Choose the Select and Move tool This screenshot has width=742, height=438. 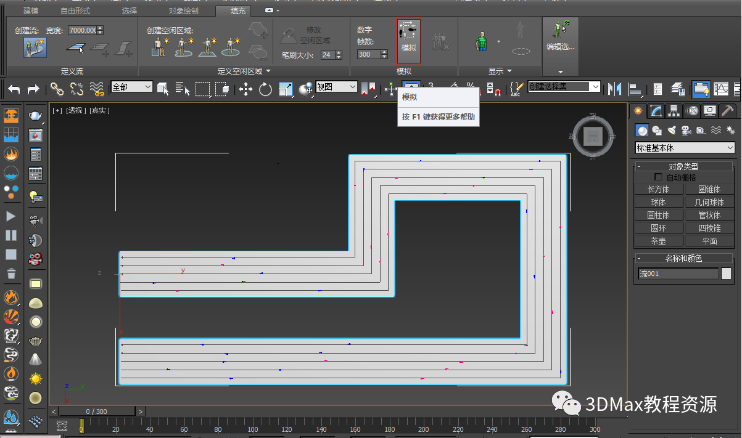(x=245, y=89)
